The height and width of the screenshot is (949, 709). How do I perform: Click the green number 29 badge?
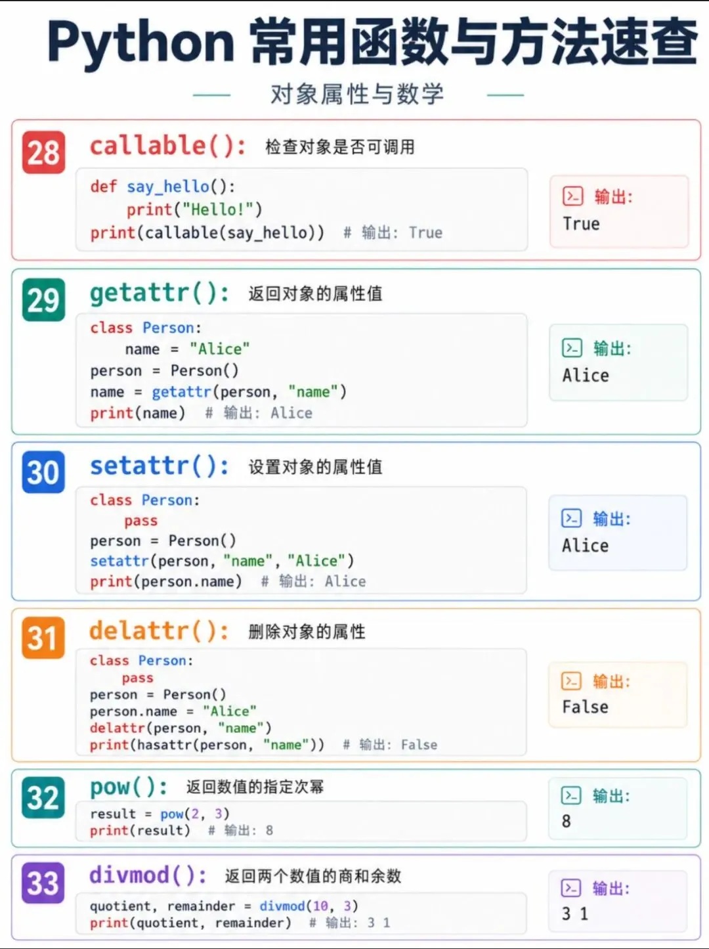tap(43, 300)
